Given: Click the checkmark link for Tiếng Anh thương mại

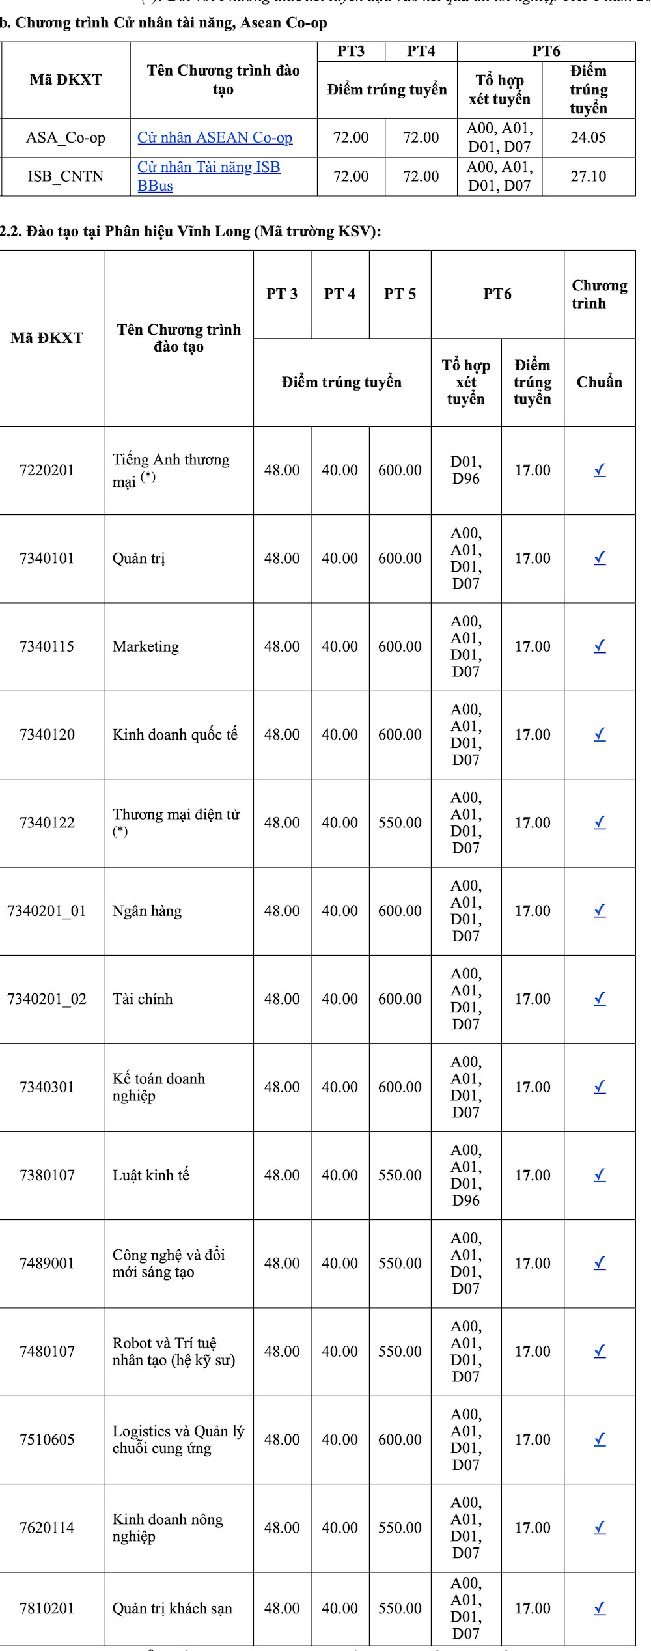Looking at the screenshot, I should click(x=600, y=470).
